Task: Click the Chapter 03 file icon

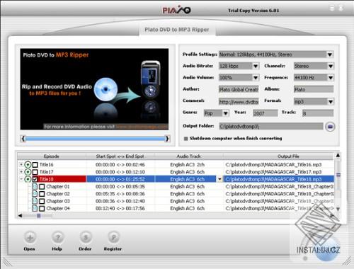Action: click(x=35, y=201)
